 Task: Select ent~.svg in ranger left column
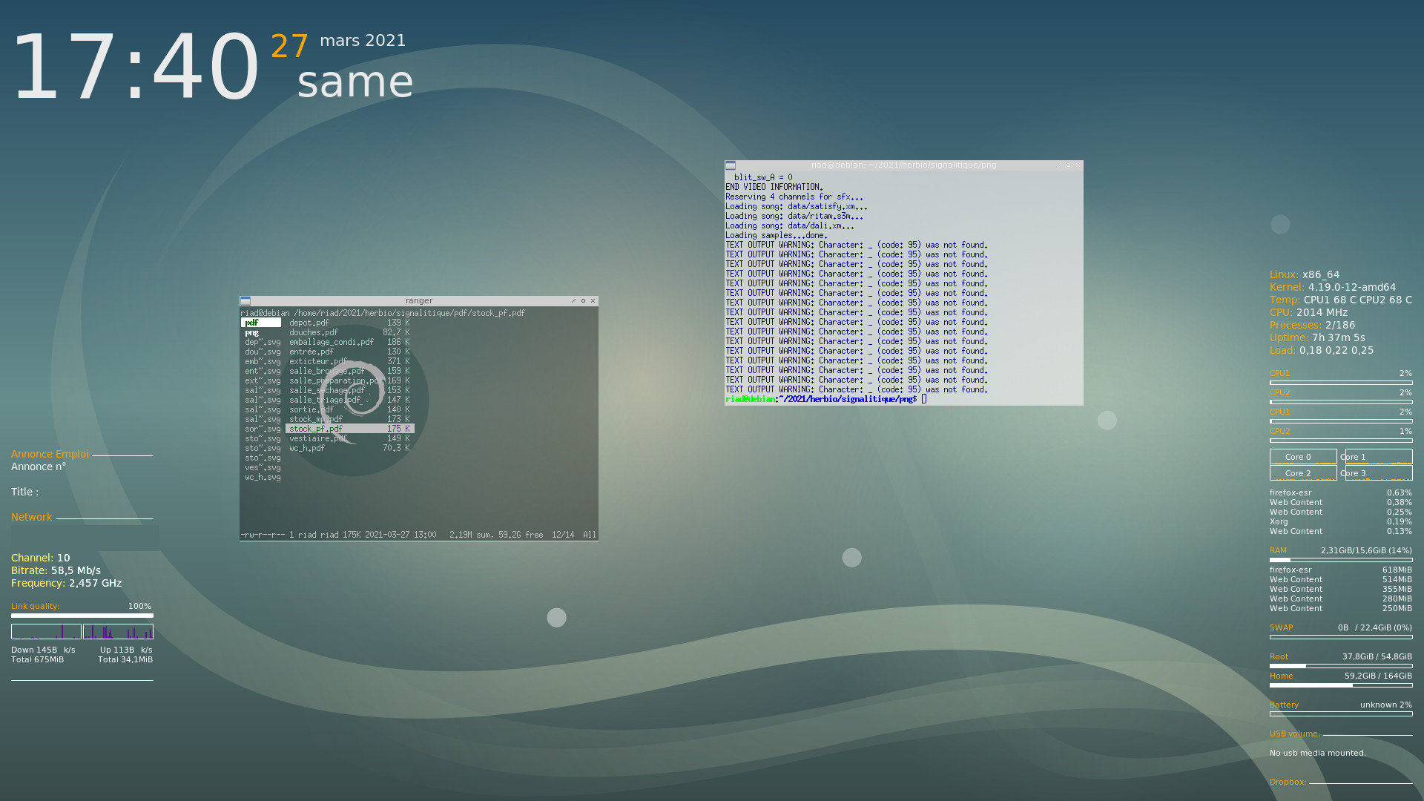(x=263, y=371)
